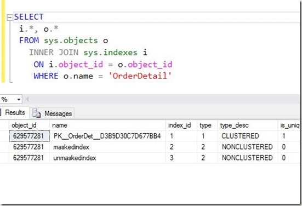Screen dimensions: 302x206
Task: Click the maskedindex name cell
Action: tap(107, 147)
